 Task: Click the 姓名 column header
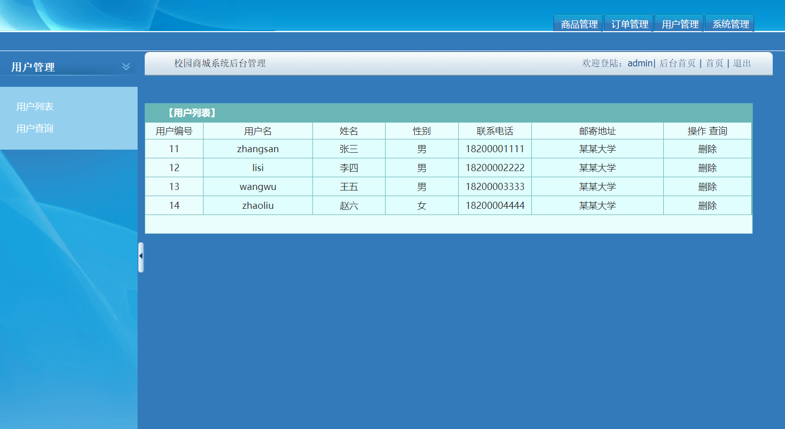click(x=349, y=131)
